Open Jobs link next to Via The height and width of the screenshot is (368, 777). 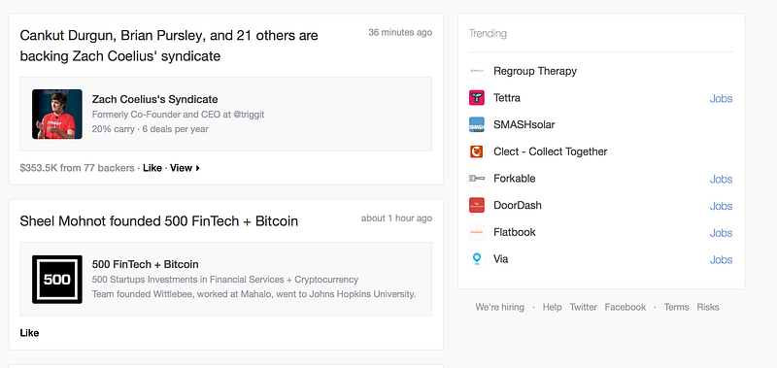tap(721, 259)
